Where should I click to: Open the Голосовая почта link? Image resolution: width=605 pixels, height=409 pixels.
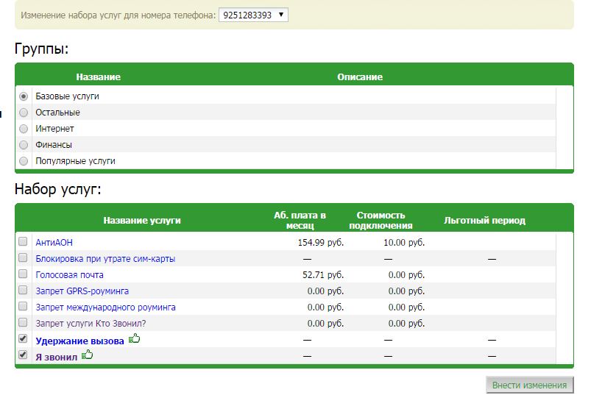[x=69, y=275]
